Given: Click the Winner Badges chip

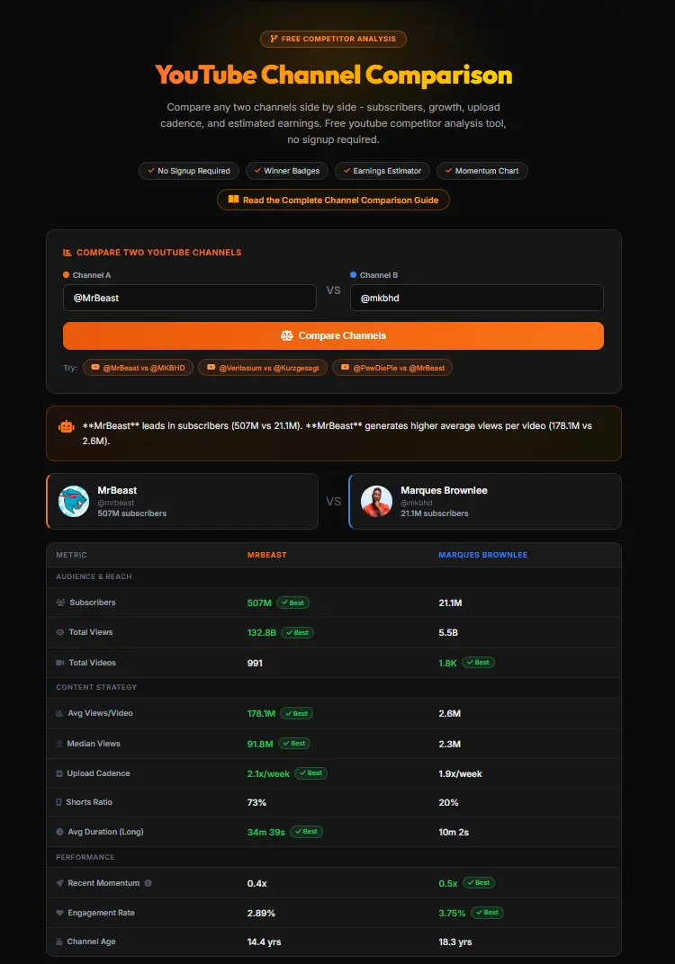Looking at the screenshot, I should point(287,171).
